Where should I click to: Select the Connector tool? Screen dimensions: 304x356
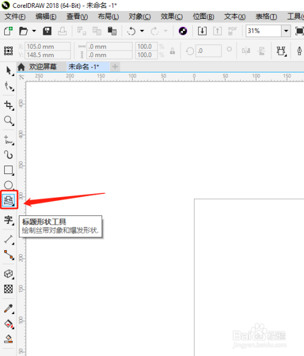(x=9, y=255)
